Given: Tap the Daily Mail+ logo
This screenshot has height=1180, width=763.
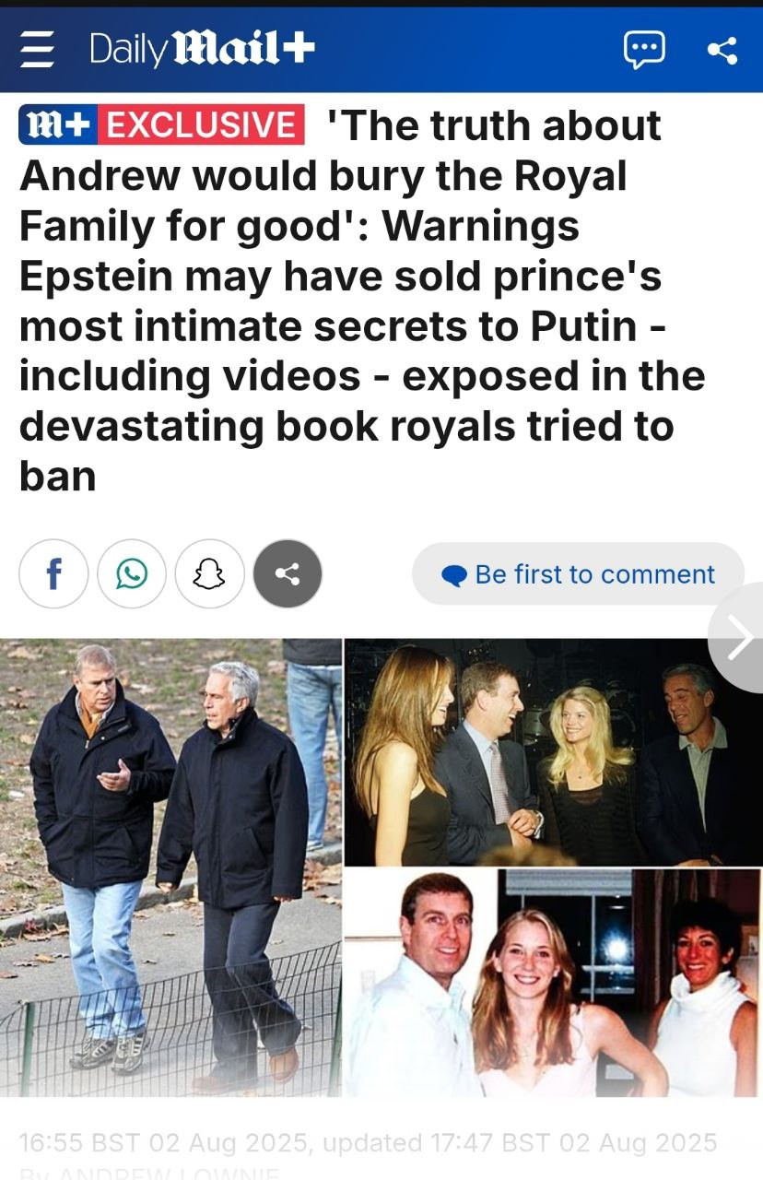Looking at the screenshot, I should coord(202,48).
